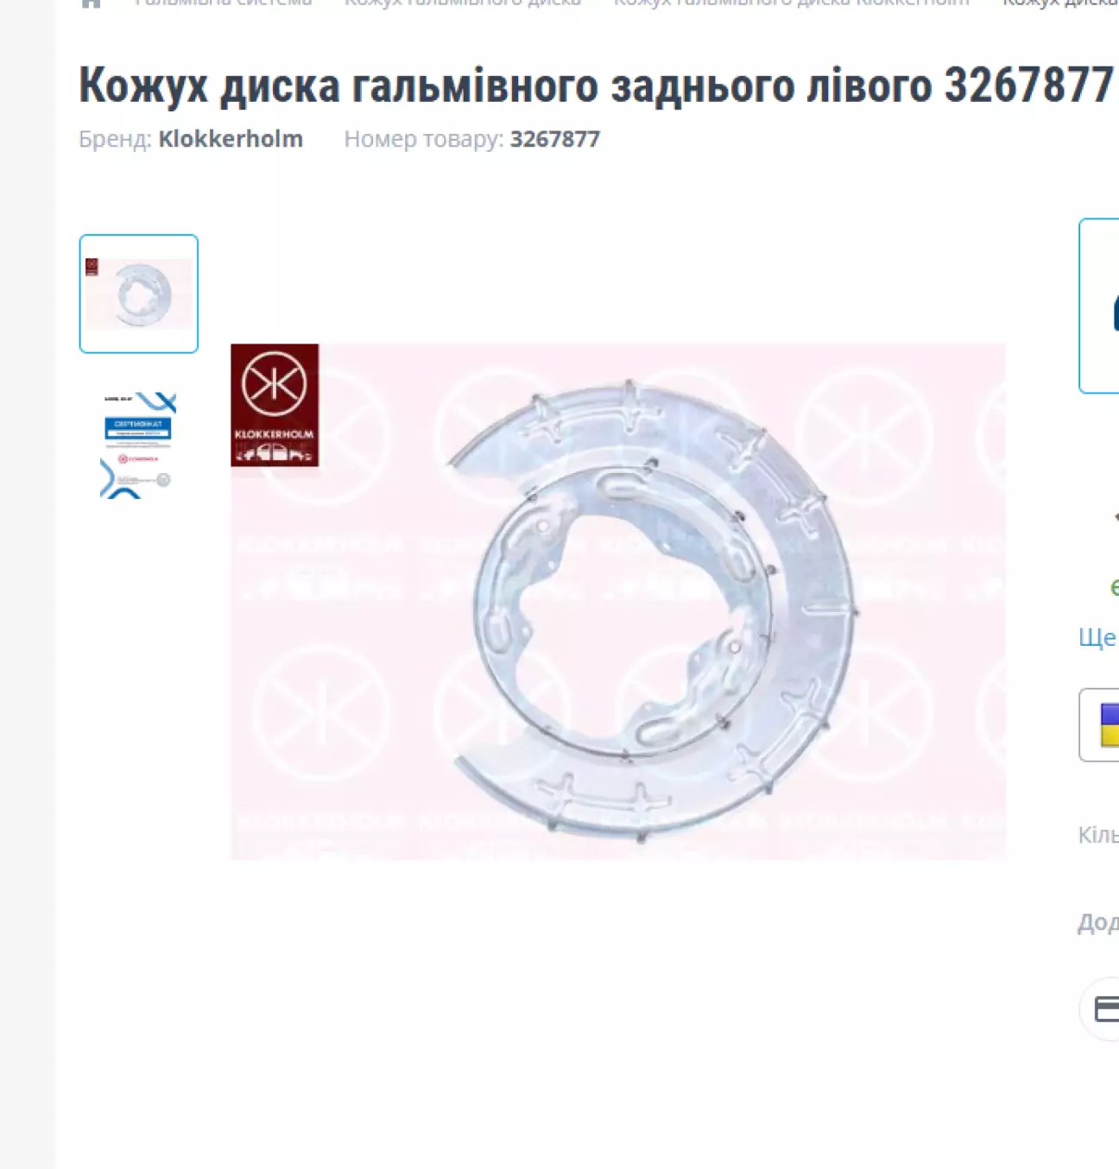Click the blue Ще link
Image resolution: width=1119 pixels, height=1169 pixels.
tap(1098, 637)
